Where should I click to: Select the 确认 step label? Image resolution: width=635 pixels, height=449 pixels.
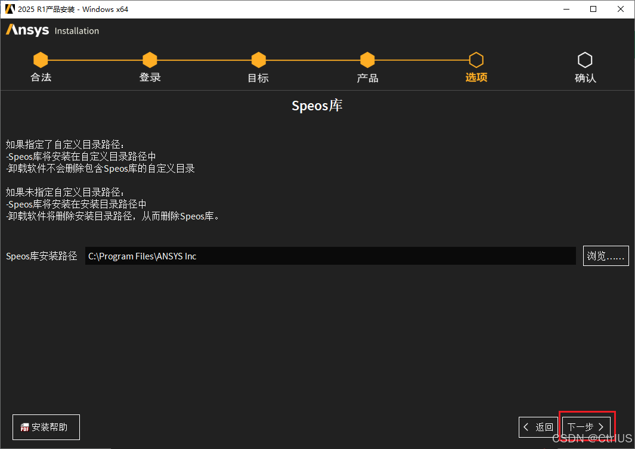point(585,78)
